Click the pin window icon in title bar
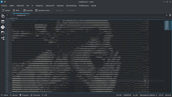 pos(5,2)
